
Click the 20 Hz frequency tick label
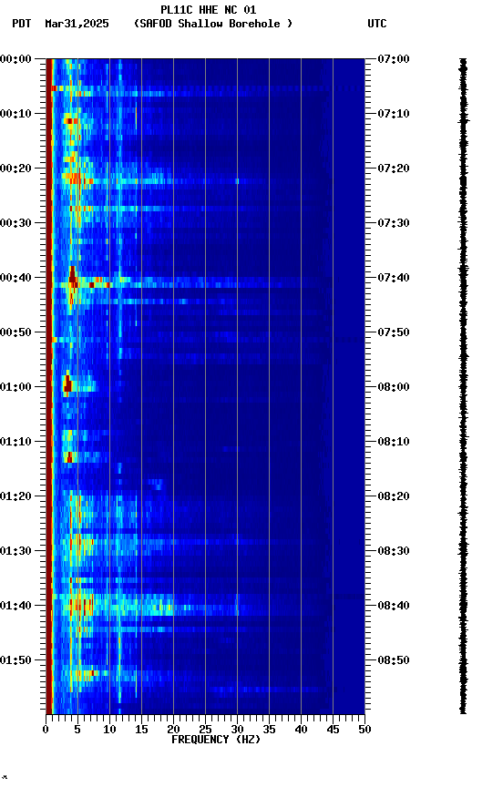[x=173, y=730]
